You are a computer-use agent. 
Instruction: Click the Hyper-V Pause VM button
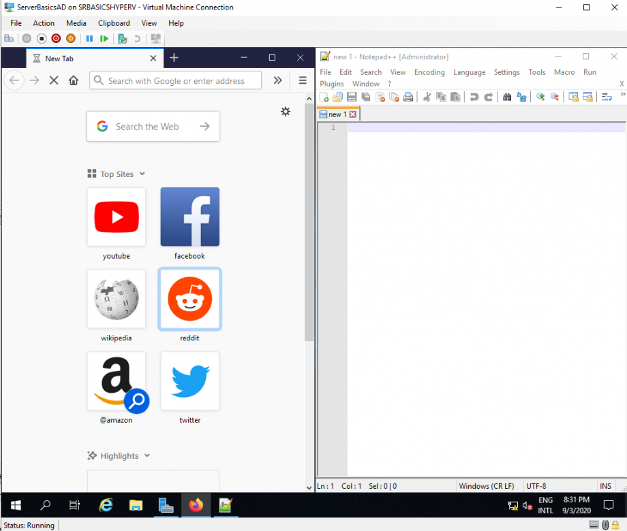coord(89,39)
